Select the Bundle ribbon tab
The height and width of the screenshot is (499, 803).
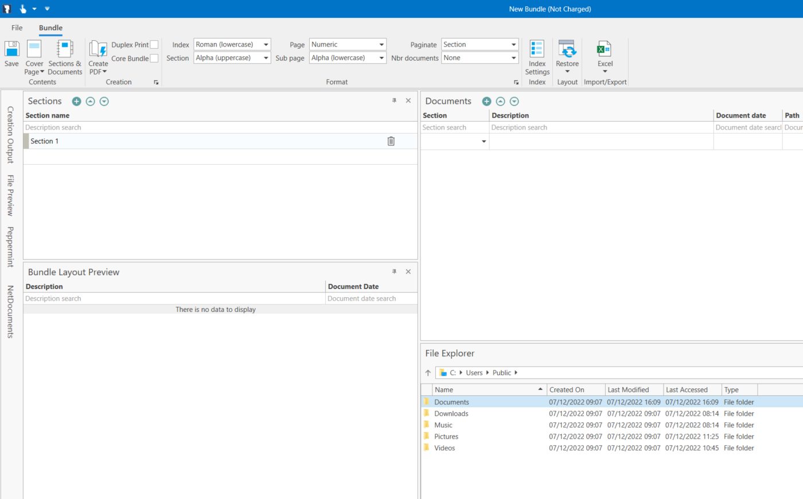[x=50, y=28]
